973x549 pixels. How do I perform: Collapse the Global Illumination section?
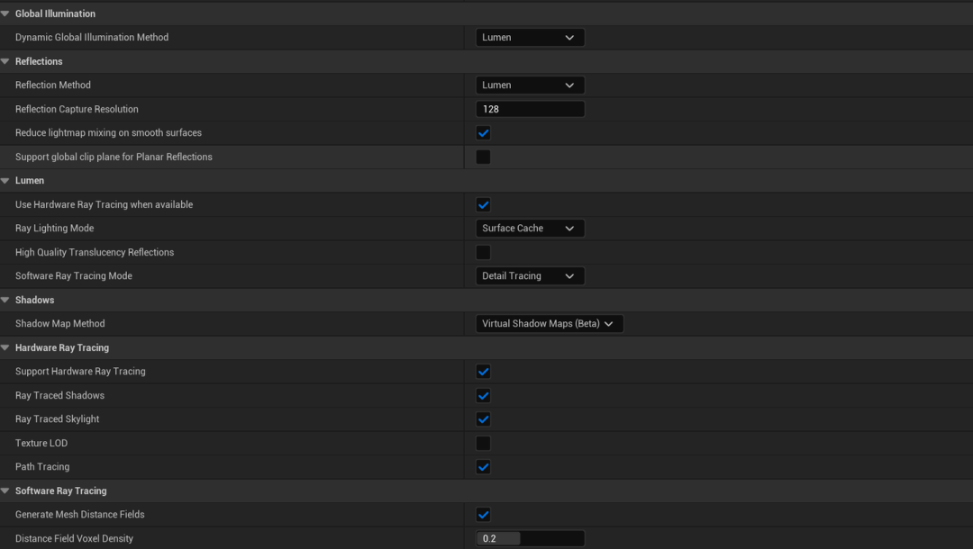5,13
